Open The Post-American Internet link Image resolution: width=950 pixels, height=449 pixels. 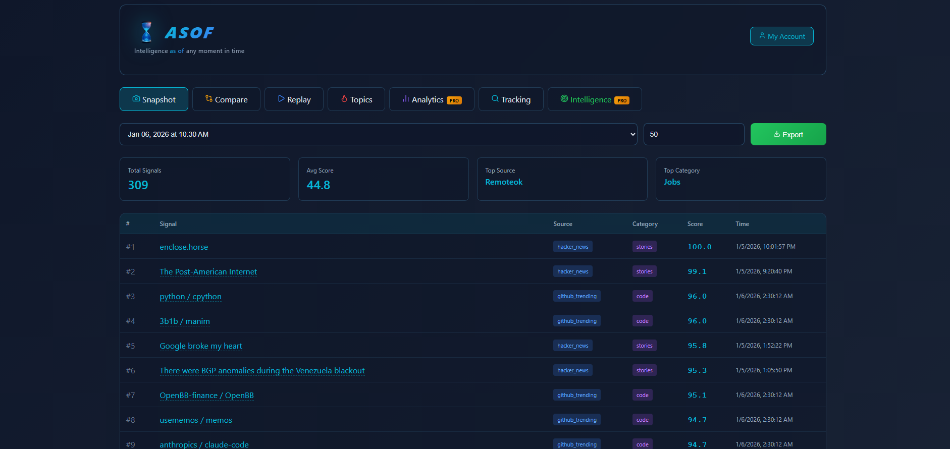[x=208, y=272]
